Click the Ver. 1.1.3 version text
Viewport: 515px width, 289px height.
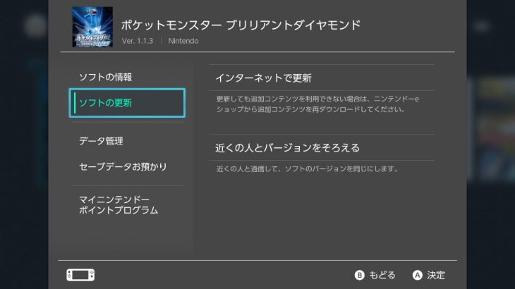click(138, 41)
